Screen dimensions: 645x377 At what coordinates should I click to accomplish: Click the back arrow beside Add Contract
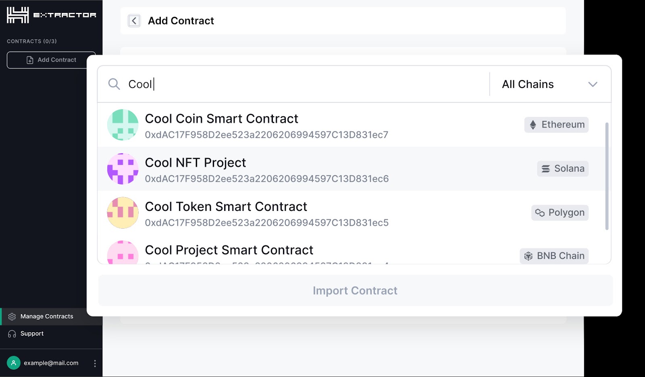point(134,21)
